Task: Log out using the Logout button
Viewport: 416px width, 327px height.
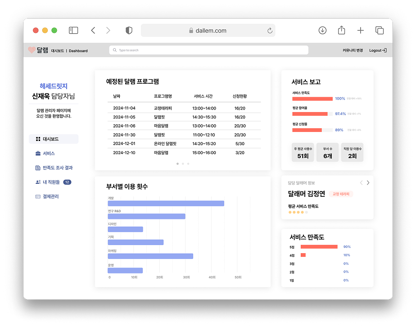Action: pos(378,50)
